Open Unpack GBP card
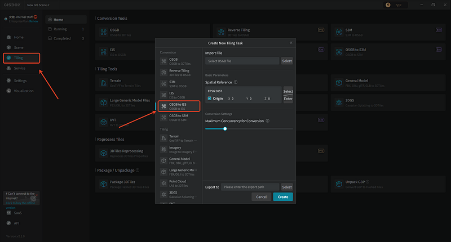The image size is (451, 242). [x=388, y=184]
